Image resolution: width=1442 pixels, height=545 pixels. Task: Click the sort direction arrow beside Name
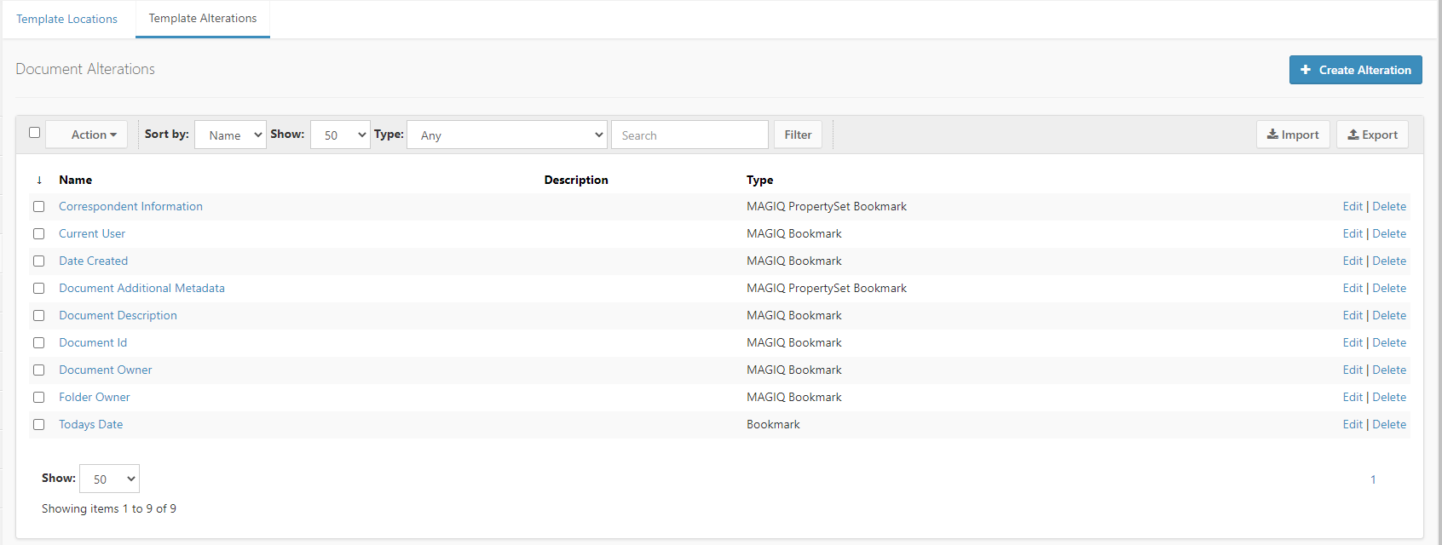(x=39, y=181)
